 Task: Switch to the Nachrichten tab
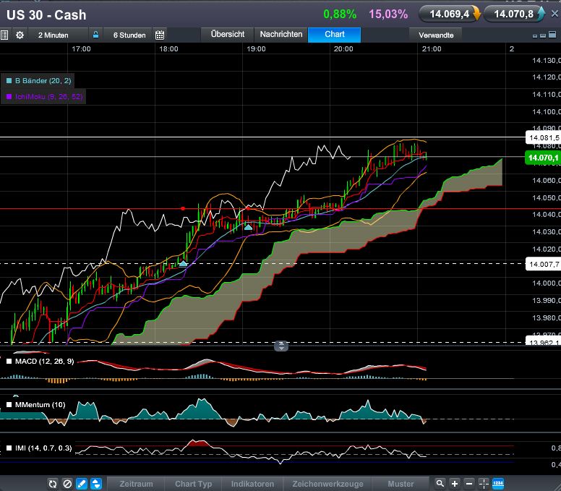pos(280,35)
